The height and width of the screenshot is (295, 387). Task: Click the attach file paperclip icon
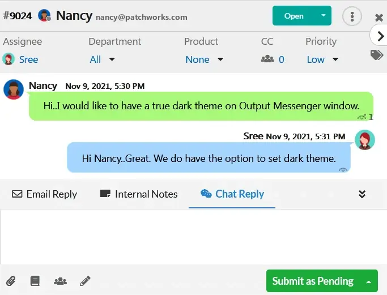[11, 281]
